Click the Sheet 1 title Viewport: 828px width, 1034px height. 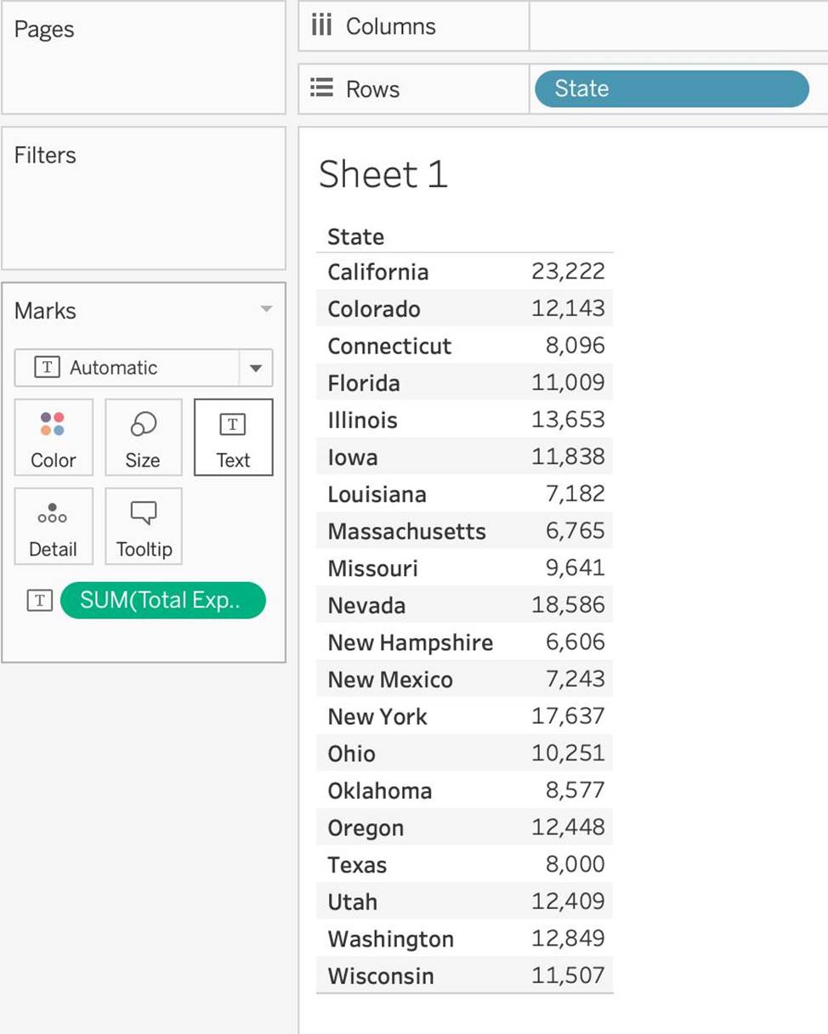383,175
